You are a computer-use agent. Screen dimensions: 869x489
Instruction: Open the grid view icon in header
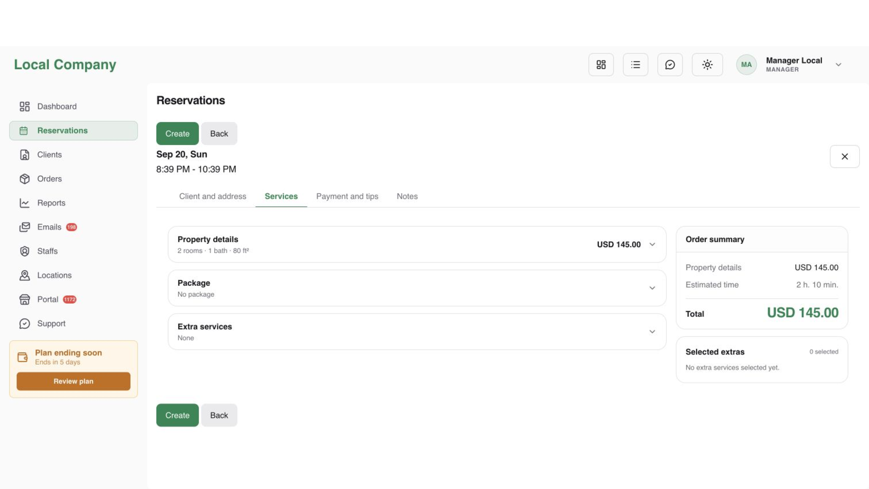(x=601, y=64)
